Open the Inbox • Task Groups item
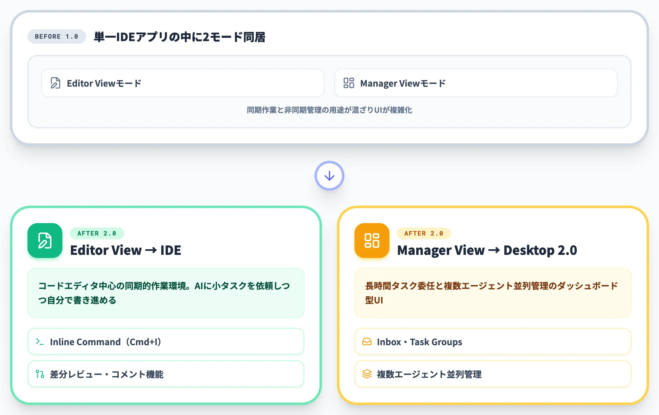This screenshot has height=415, width=659. [x=493, y=341]
